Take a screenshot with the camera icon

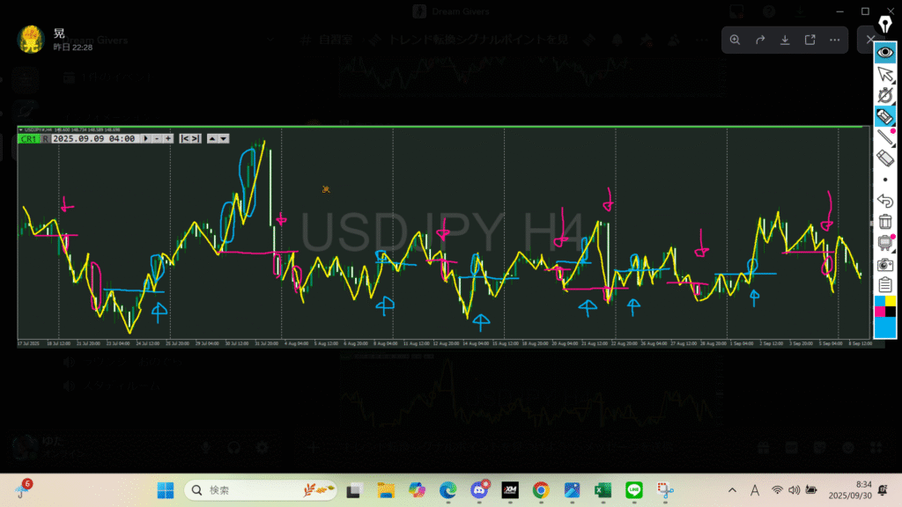pyautogui.click(x=885, y=264)
